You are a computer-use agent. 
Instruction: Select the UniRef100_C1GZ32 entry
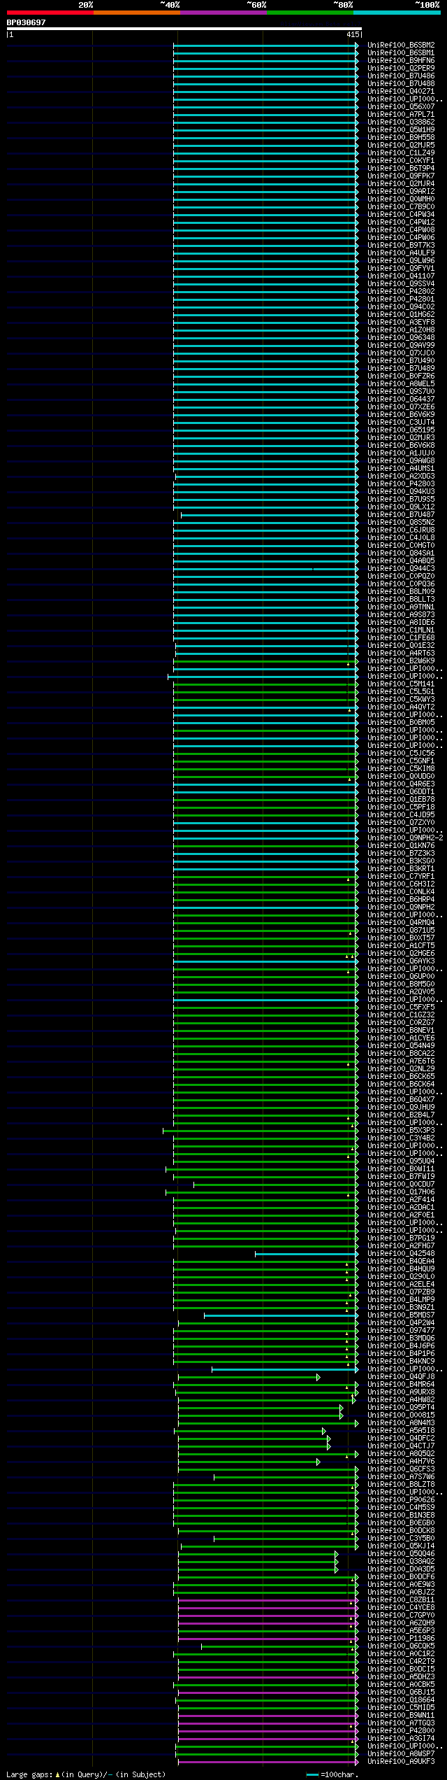tap(401, 1015)
